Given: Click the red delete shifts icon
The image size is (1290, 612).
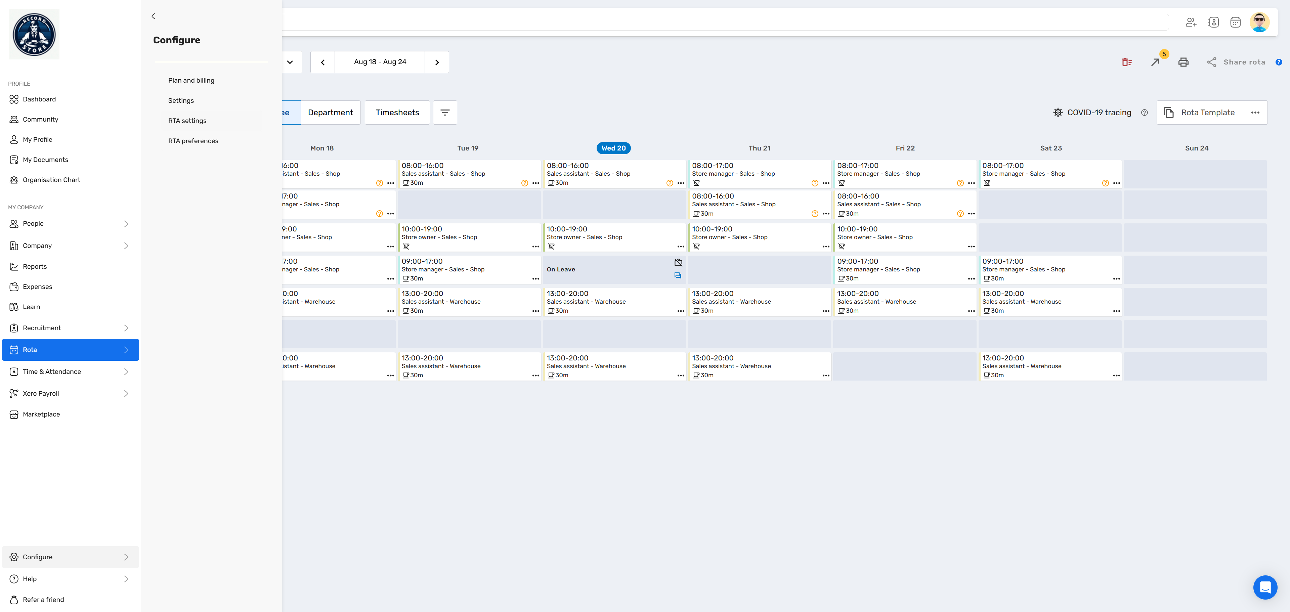Looking at the screenshot, I should point(1127,62).
